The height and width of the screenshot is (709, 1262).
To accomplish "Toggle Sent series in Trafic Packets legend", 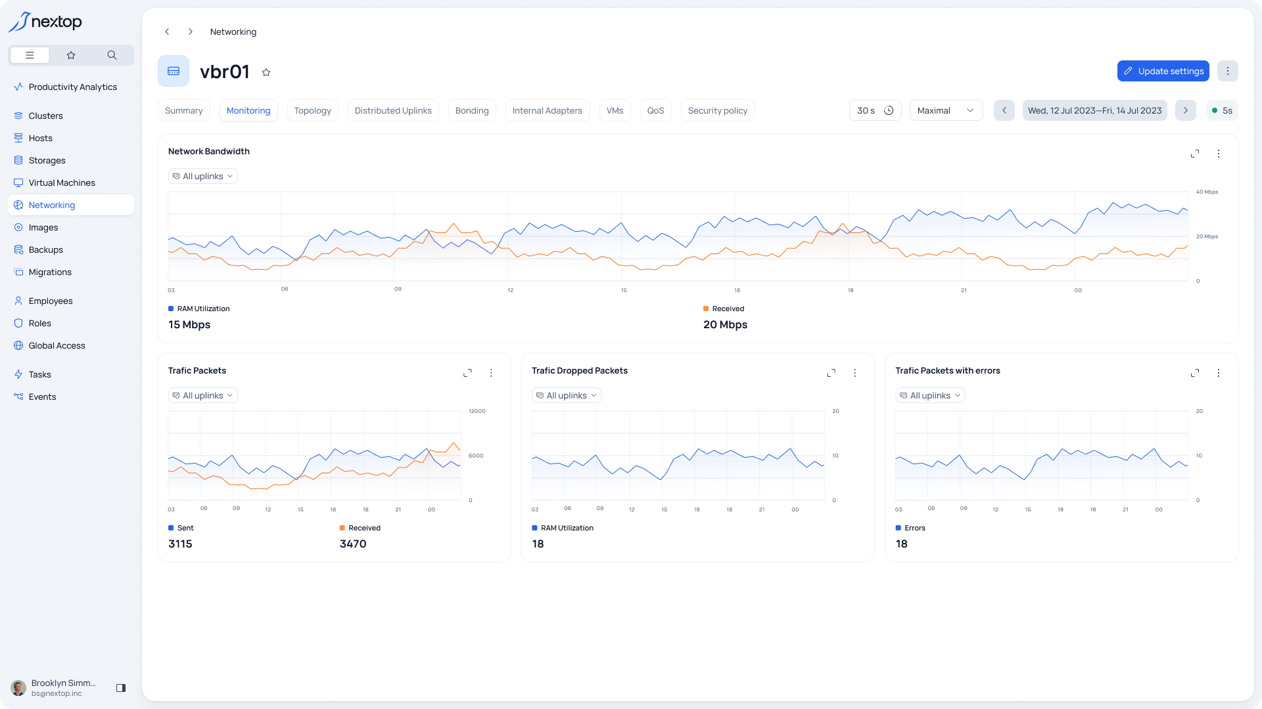I will pos(181,528).
